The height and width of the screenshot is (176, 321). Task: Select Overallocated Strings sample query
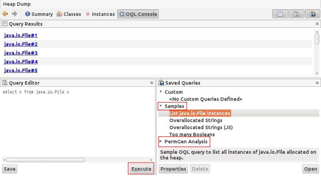coord(196,120)
